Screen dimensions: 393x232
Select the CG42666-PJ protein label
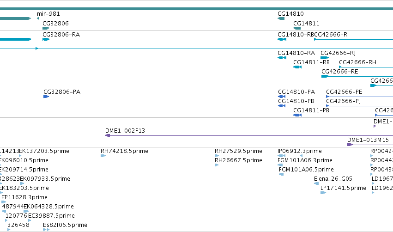tap(344, 101)
